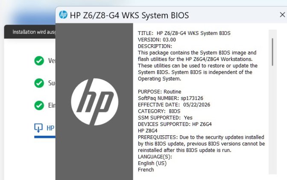The height and width of the screenshot is (180, 287).
Task: Click the vertical scrollbar thumb in description pane
Action: click(x=272, y=52)
